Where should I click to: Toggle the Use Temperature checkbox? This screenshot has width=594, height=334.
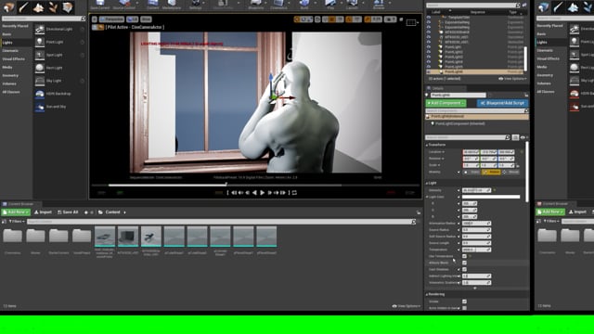click(x=464, y=256)
